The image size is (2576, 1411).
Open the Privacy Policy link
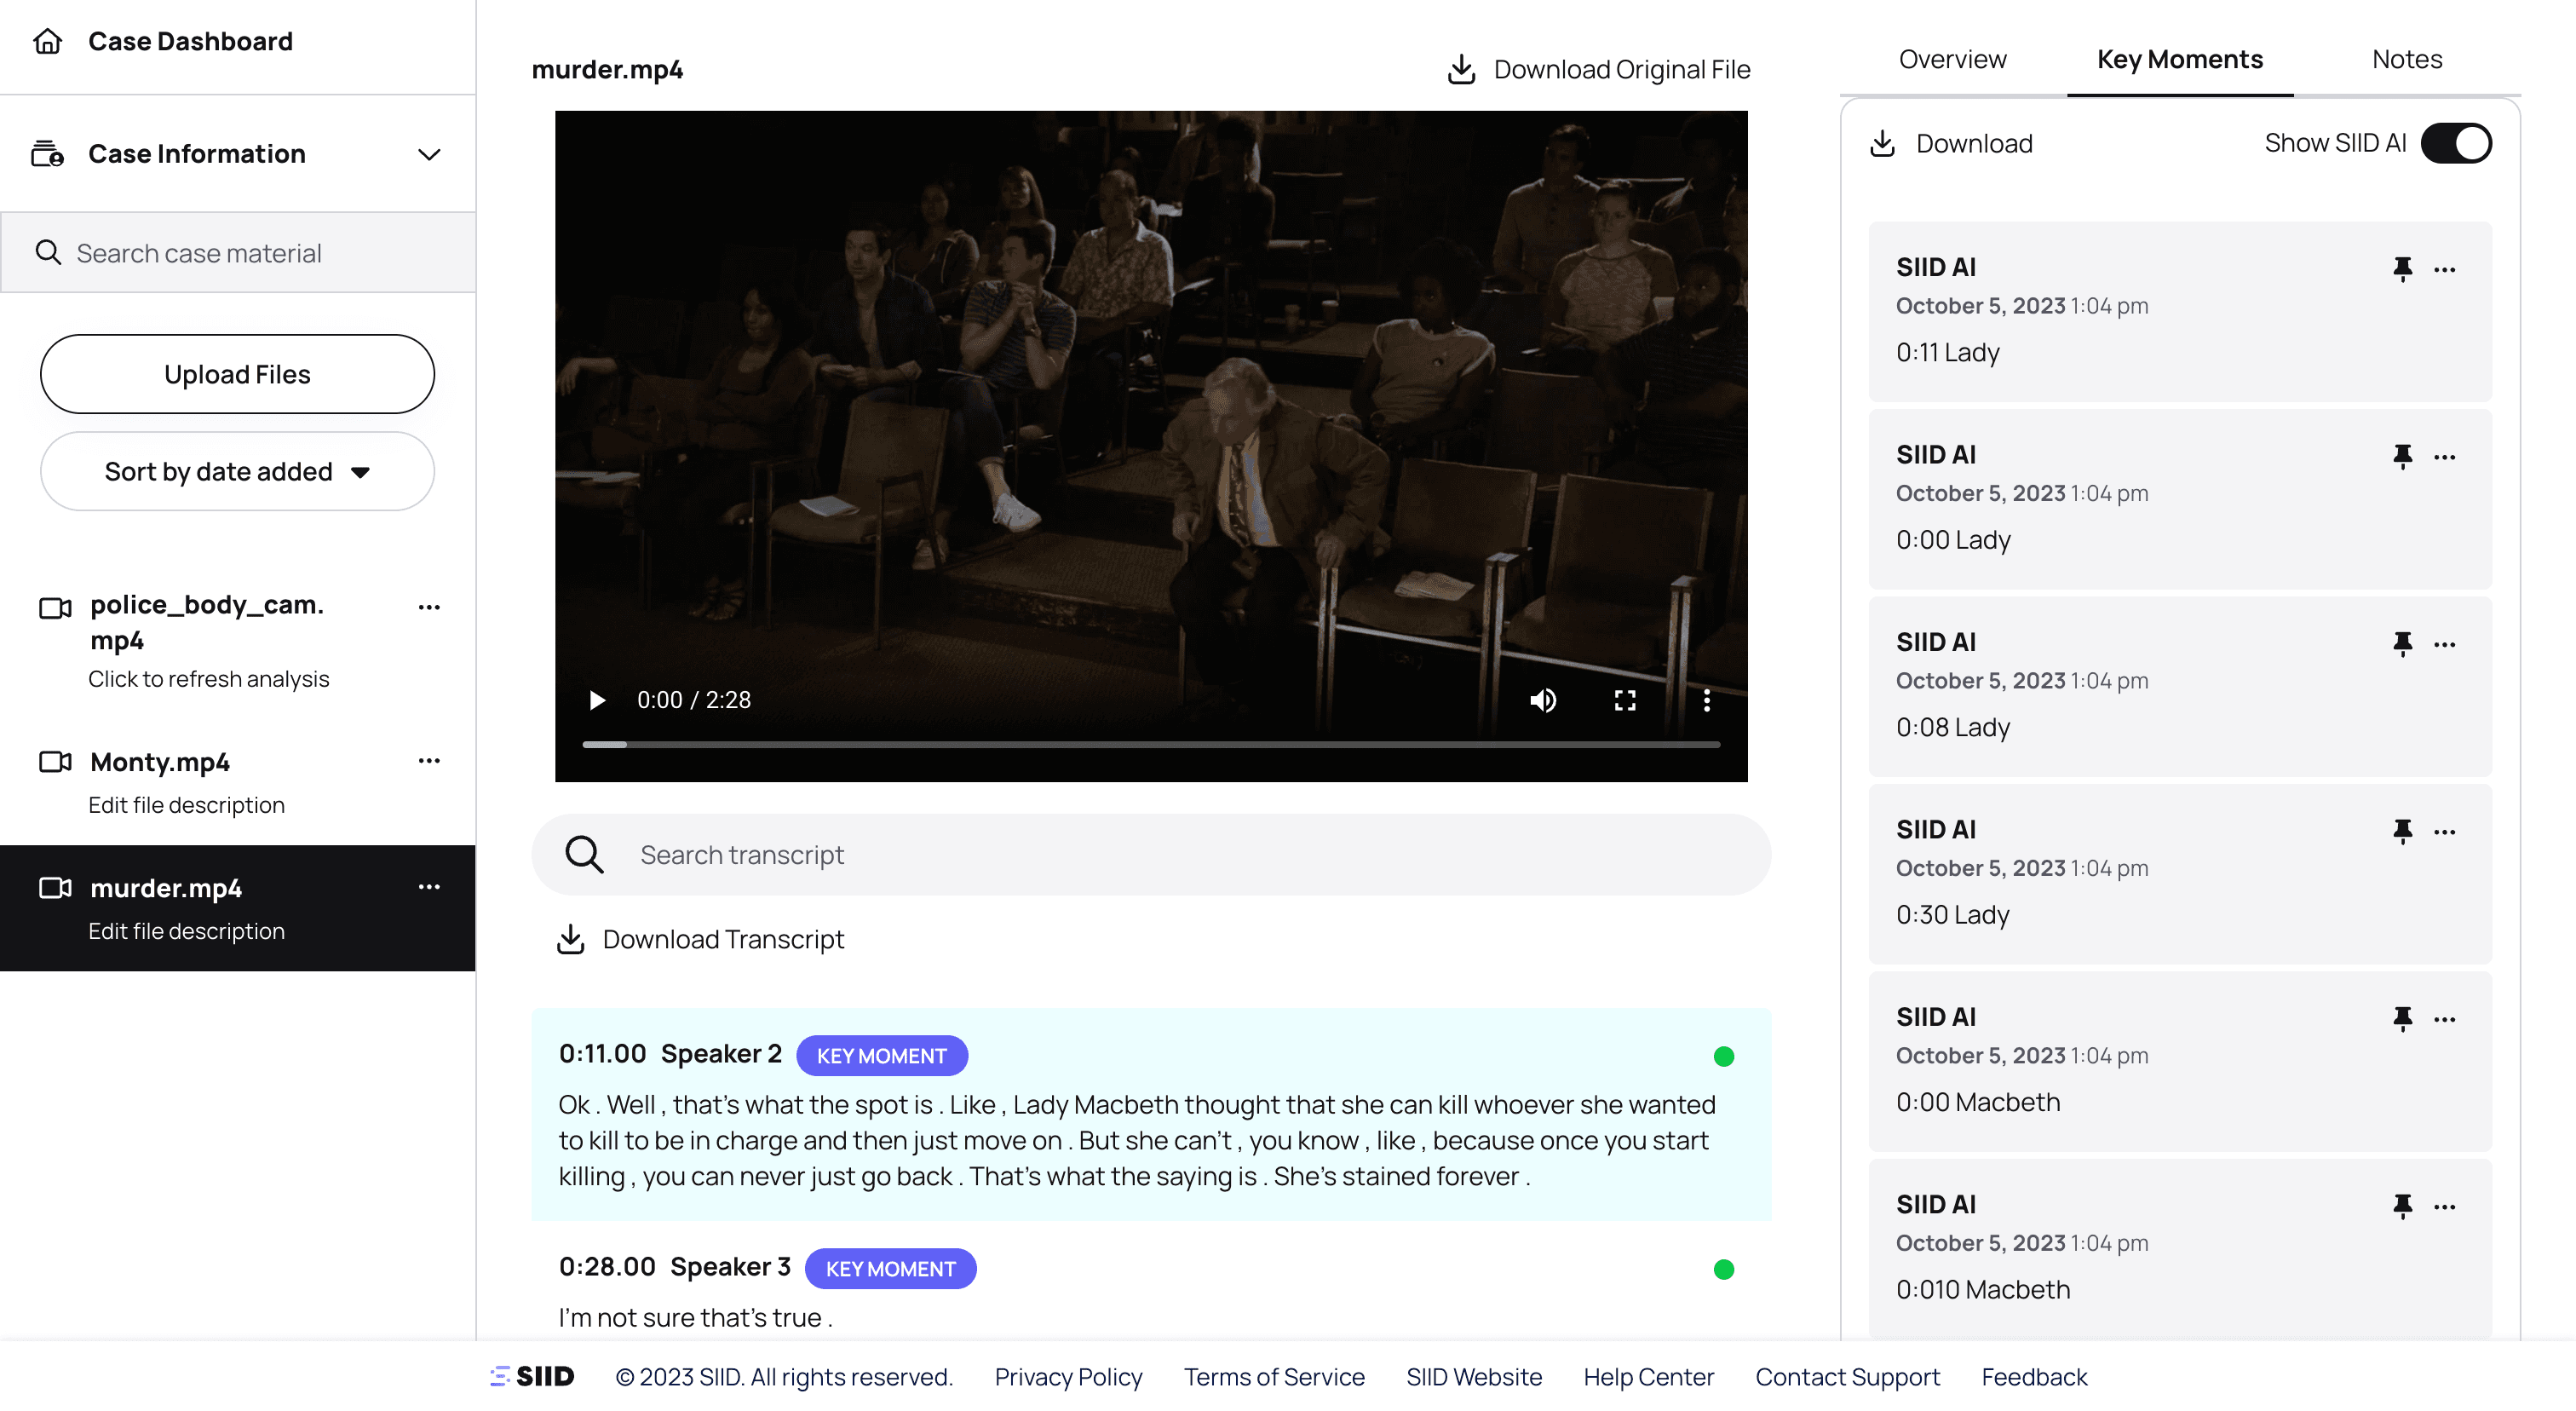1067,1377
